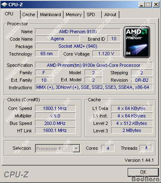The height and width of the screenshot is (183, 161).
Task: Click the Clocks (Core#0) group label
Action: tap(23, 100)
